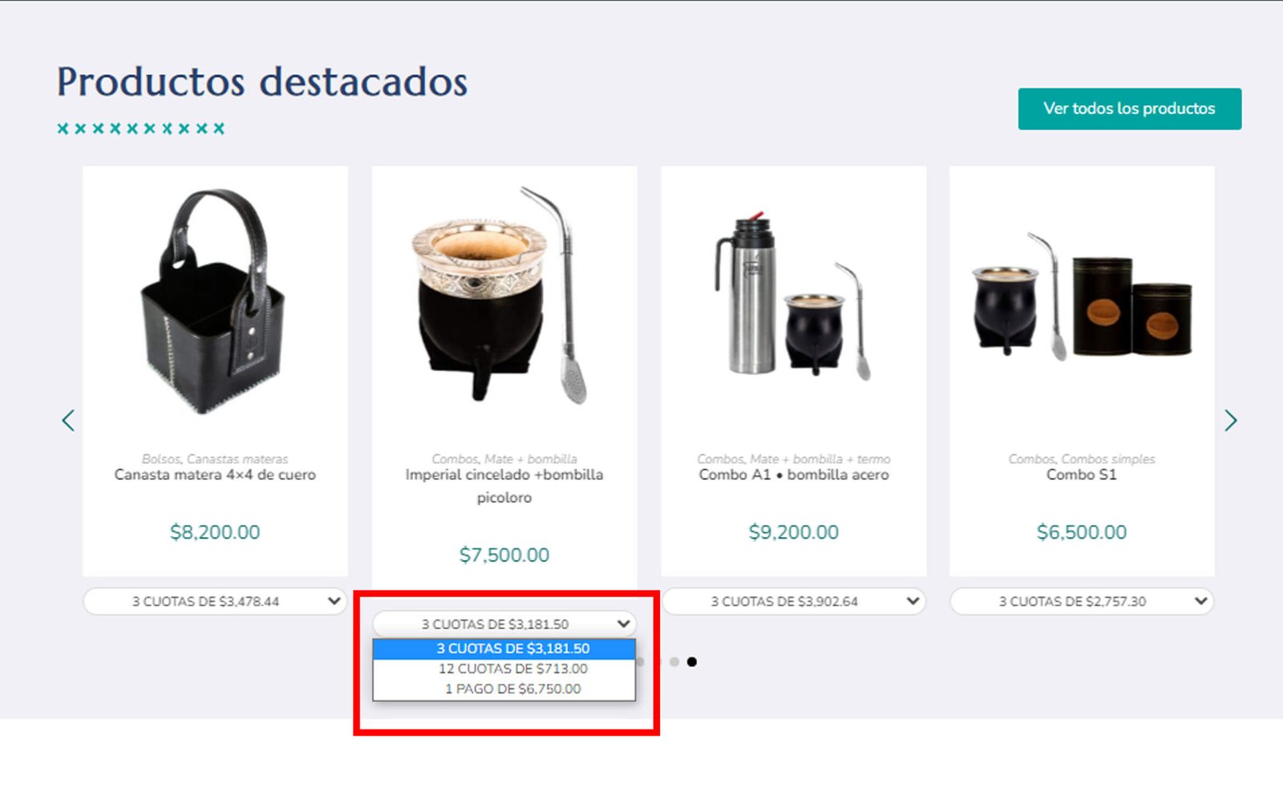Click the leather basket product image
The width and height of the screenshot is (1283, 787).
pyautogui.click(x=213, y=301)
